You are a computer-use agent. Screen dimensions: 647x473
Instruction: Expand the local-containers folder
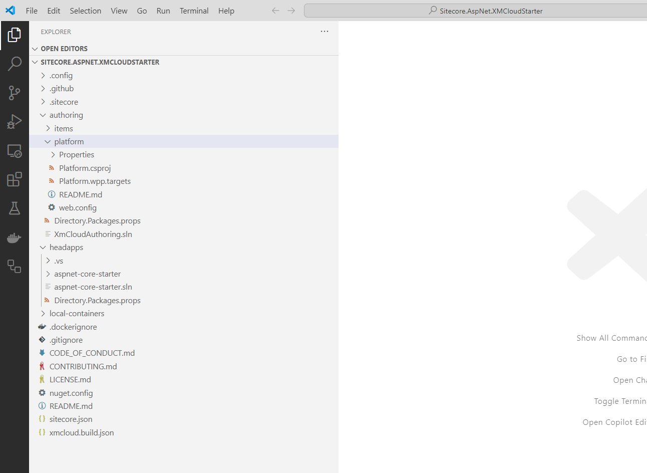point(77,314)
